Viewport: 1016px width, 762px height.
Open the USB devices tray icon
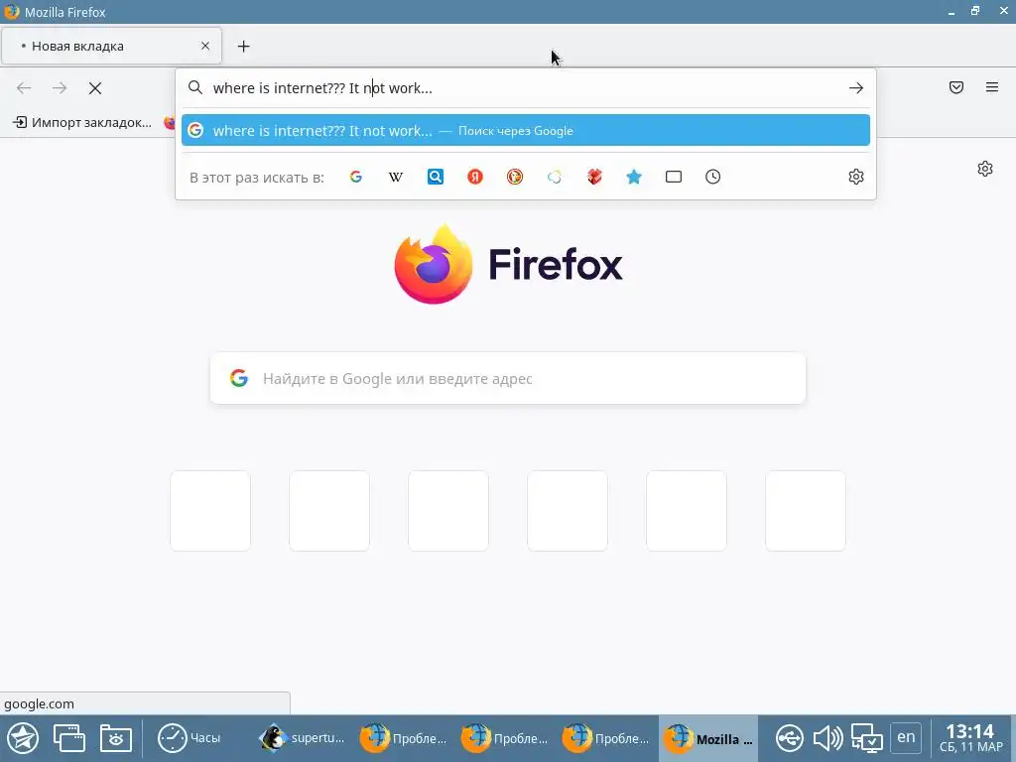(x=789, y=738)
